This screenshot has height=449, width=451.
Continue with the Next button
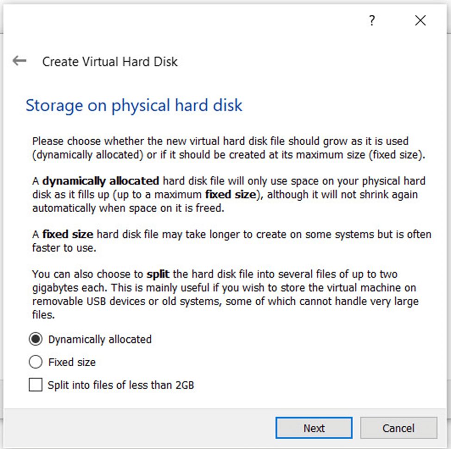pyautogui.click(x=314, y=428)
